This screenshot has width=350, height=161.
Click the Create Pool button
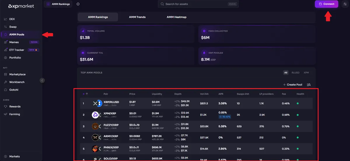293,85
